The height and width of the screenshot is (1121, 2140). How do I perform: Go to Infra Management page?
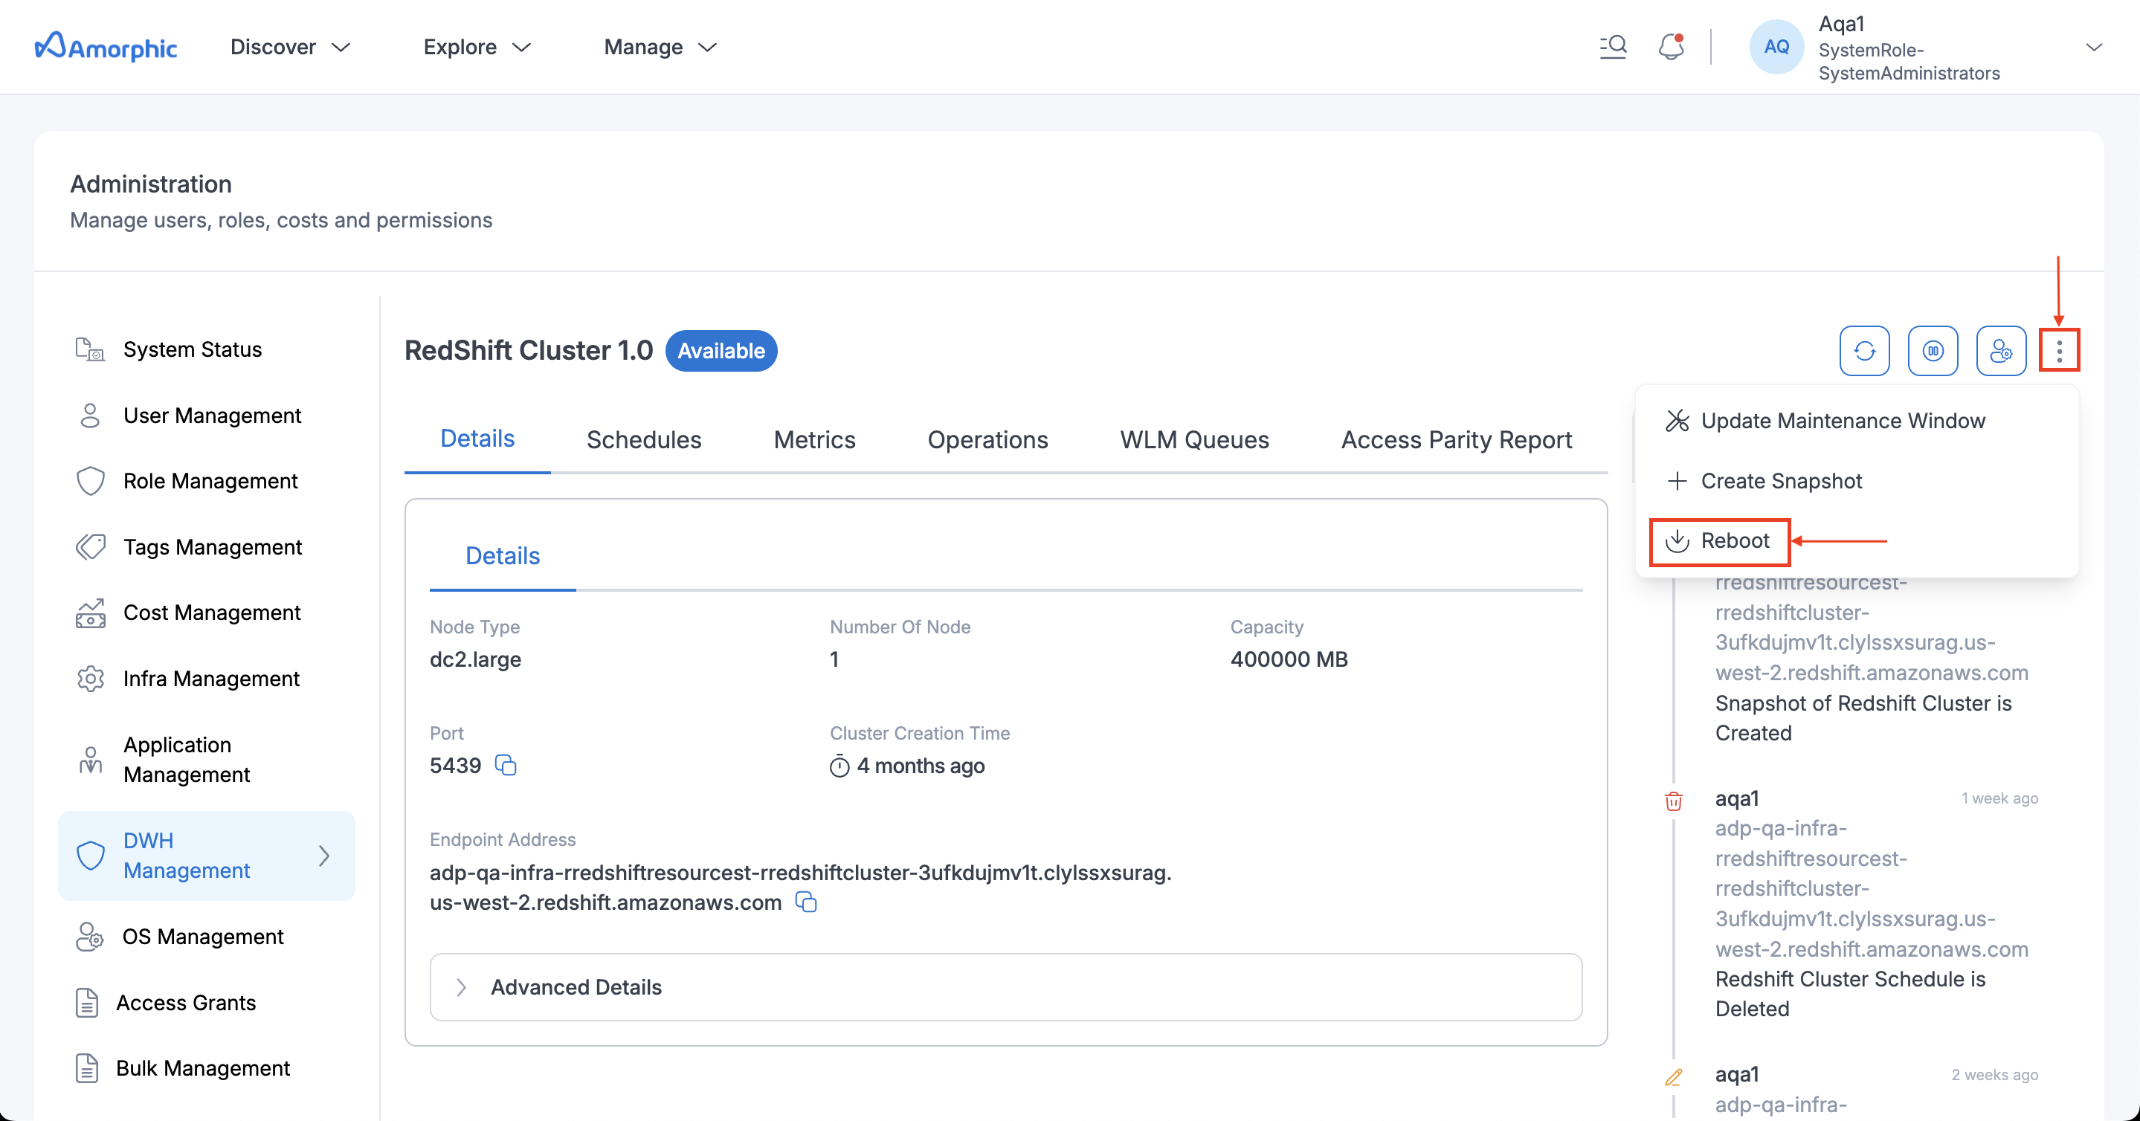pyautogui.click(x=211, y=679)
